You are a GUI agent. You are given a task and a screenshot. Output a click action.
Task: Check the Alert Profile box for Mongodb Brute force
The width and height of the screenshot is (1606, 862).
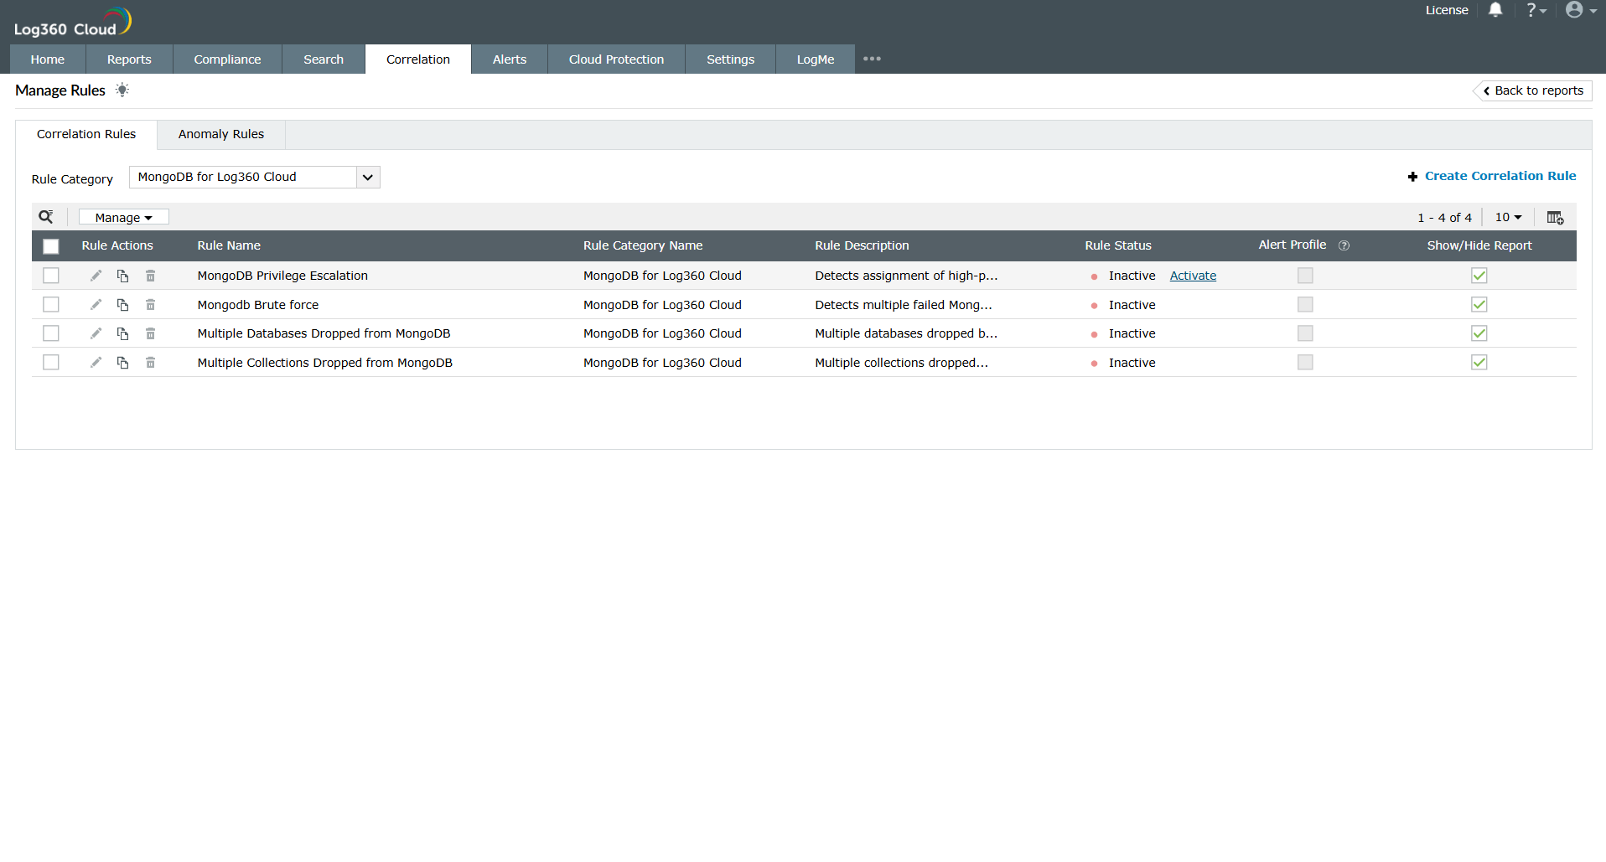(x=1305, y=304)
